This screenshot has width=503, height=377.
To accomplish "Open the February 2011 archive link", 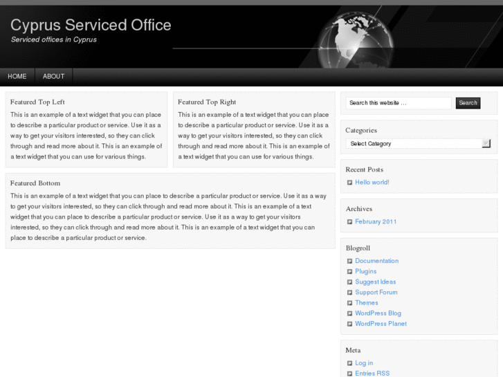I will (376, 222).
